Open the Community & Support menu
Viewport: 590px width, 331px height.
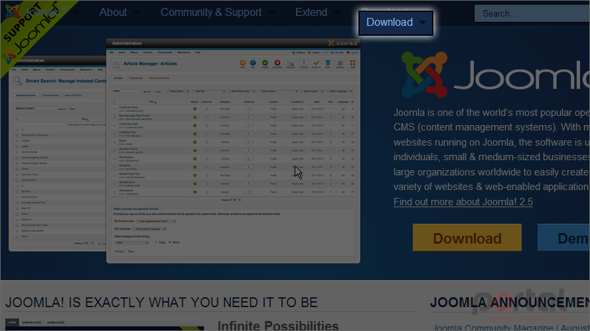click(x=211, y=13)
